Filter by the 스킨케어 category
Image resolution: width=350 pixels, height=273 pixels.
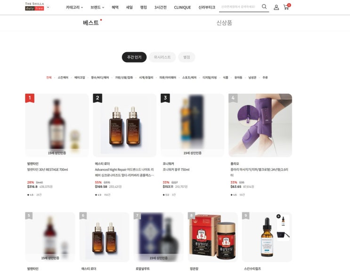point(63,78)
